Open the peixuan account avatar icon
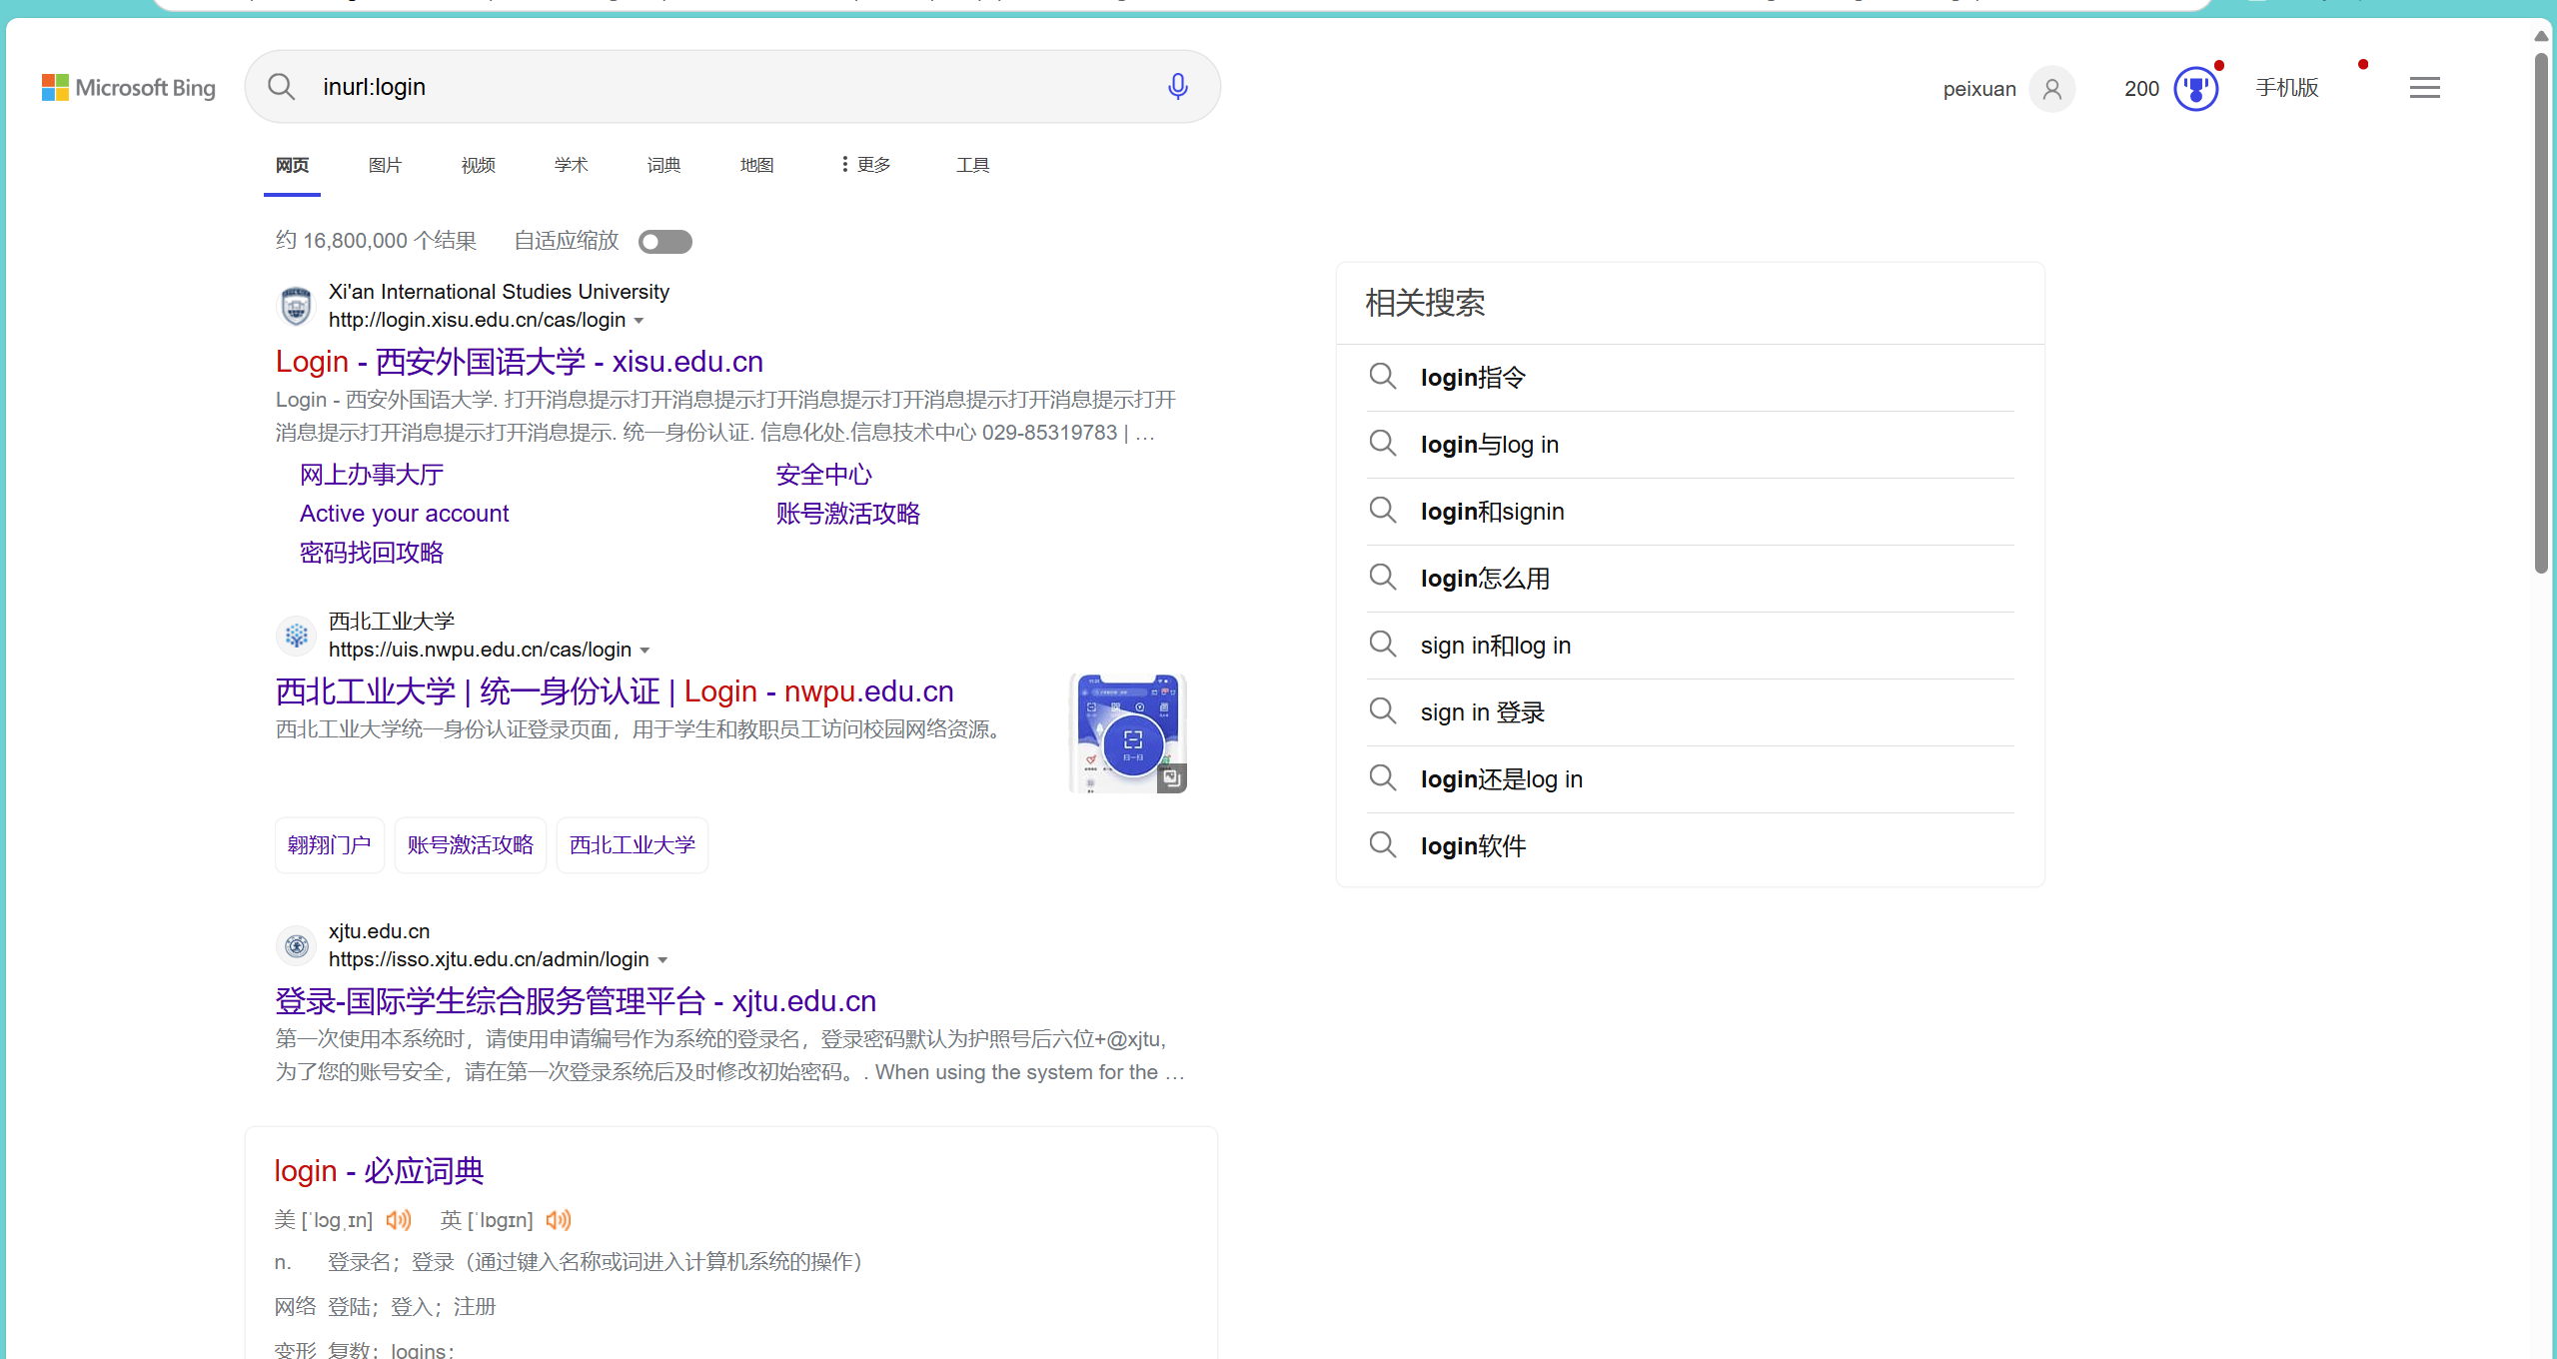The width and height of the screenshot is (2557, 1359). [x=2052, y=89]
